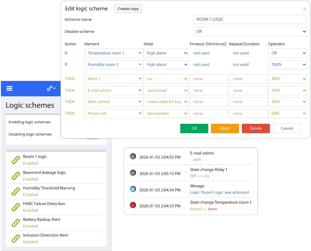Select Humidity Threshold Warning scheme
Screen dimensions: 311x251
tap(56, 191)
